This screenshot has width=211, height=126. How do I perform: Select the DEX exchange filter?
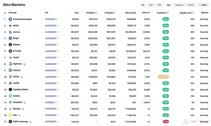pos(159,5)
